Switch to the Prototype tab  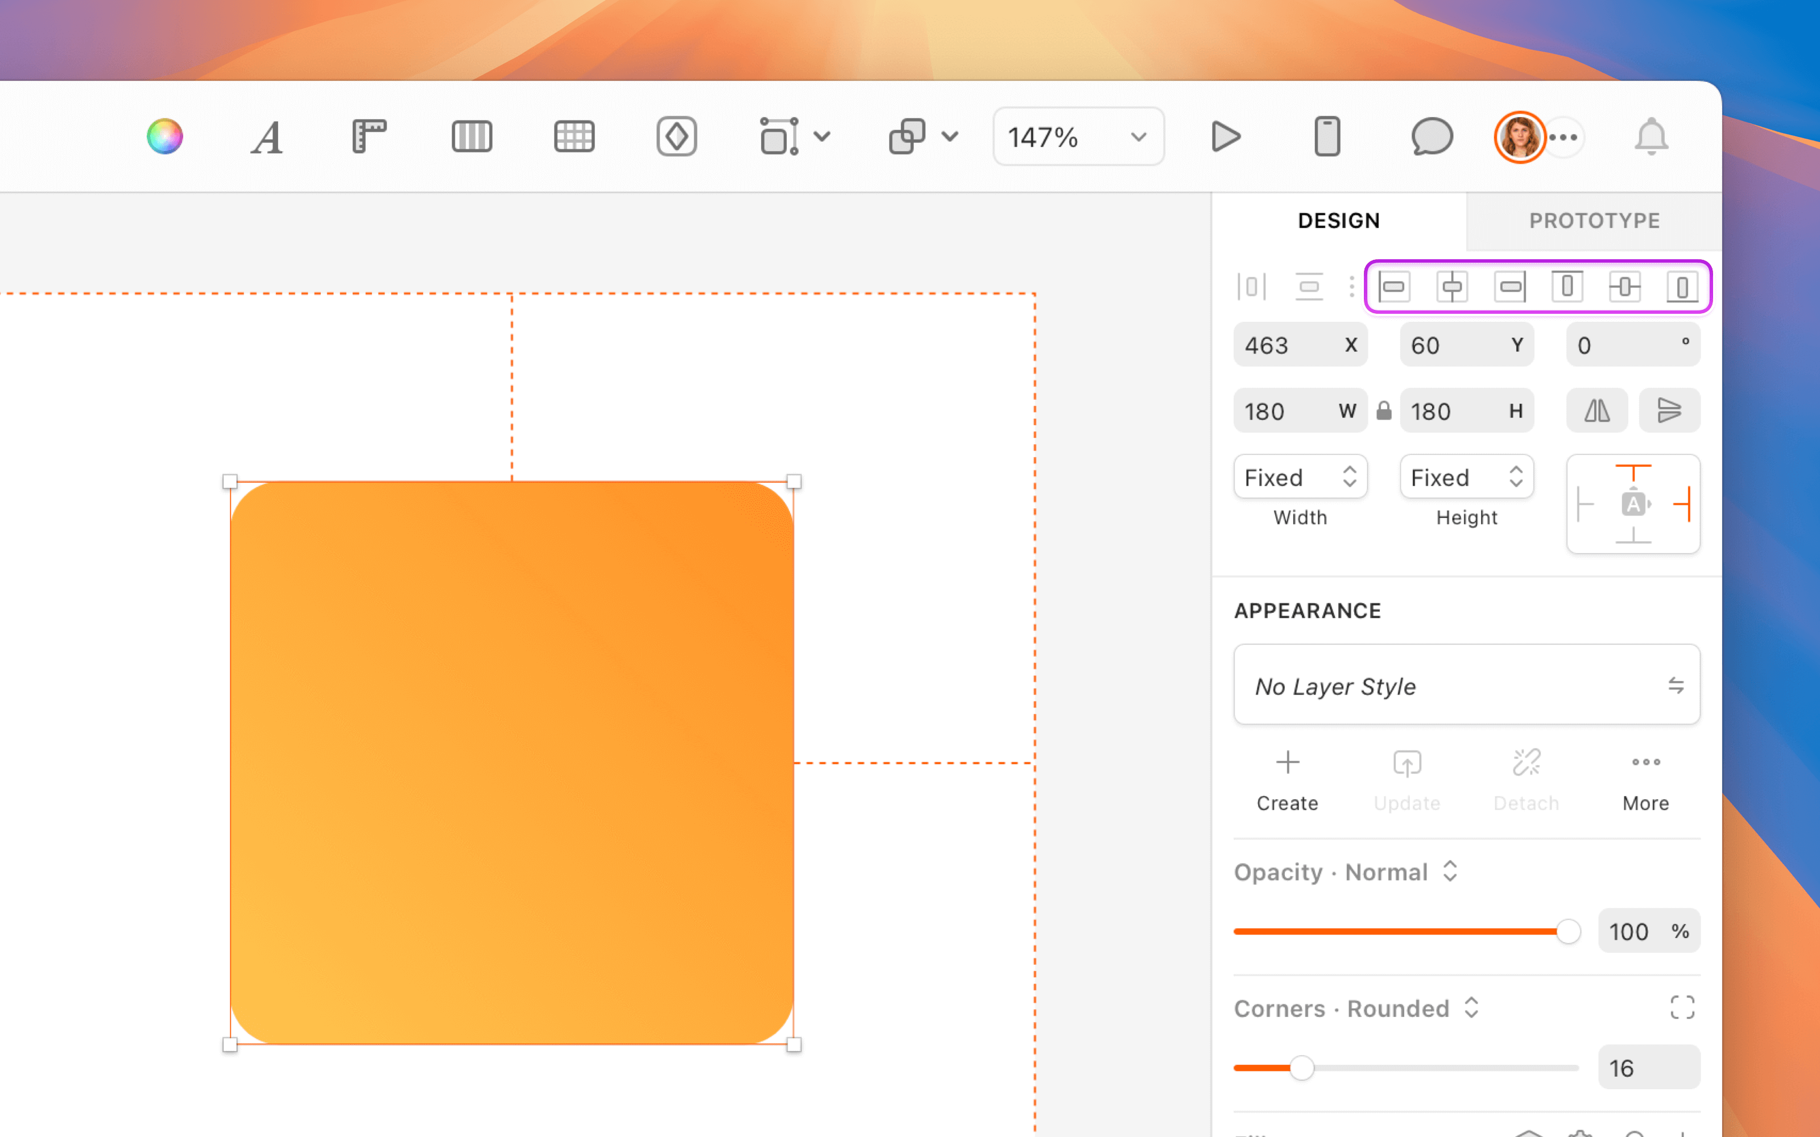(x=1594, y=221)
